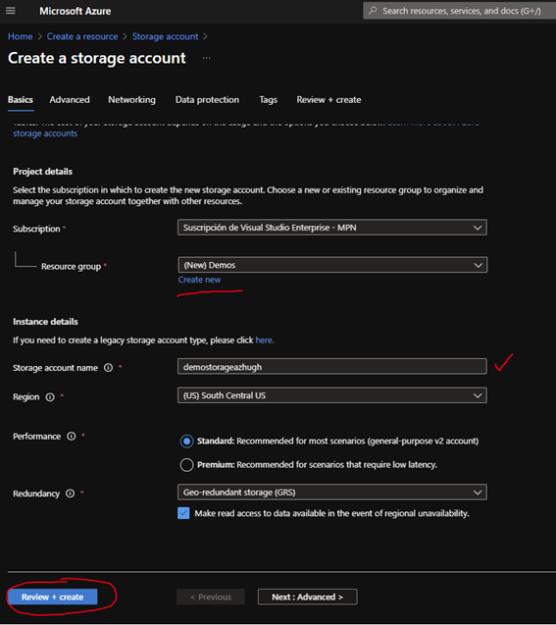The height and width of the screenshot is (625, 556).
Task: Show info tooltip for Region
Action: 50,397
